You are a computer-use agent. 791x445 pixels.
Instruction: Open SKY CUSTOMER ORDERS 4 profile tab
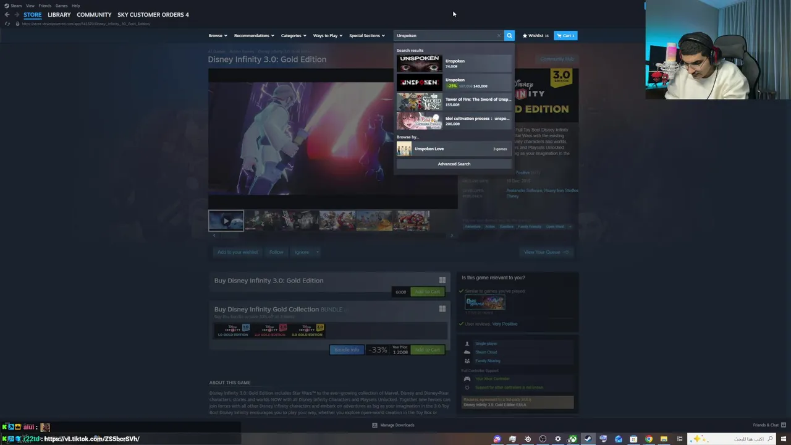point(153,14)
